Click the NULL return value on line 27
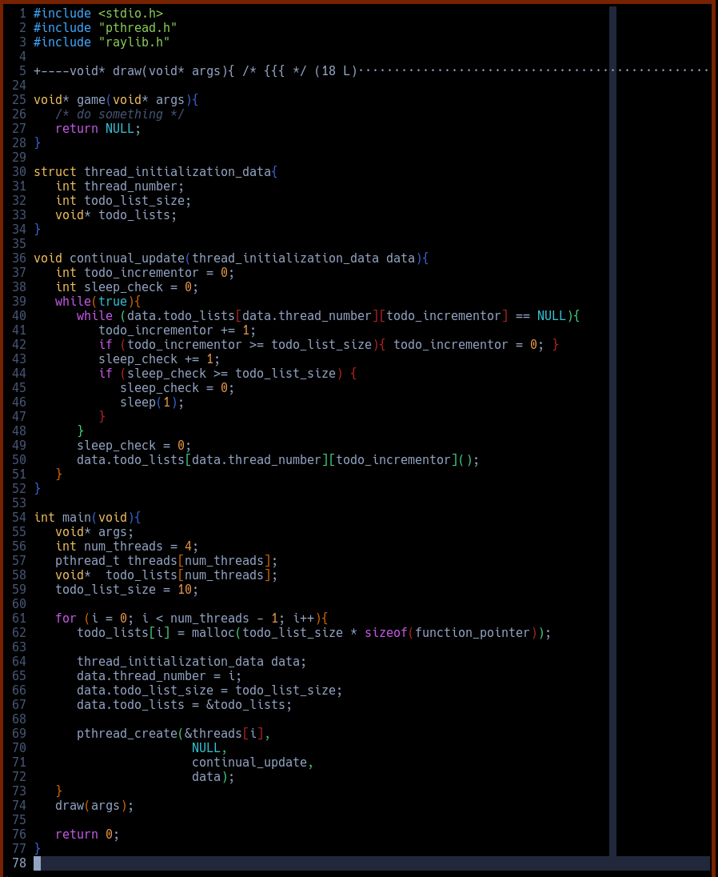Image resolution: width=718 pixels, height=877 pixels. 120,128
